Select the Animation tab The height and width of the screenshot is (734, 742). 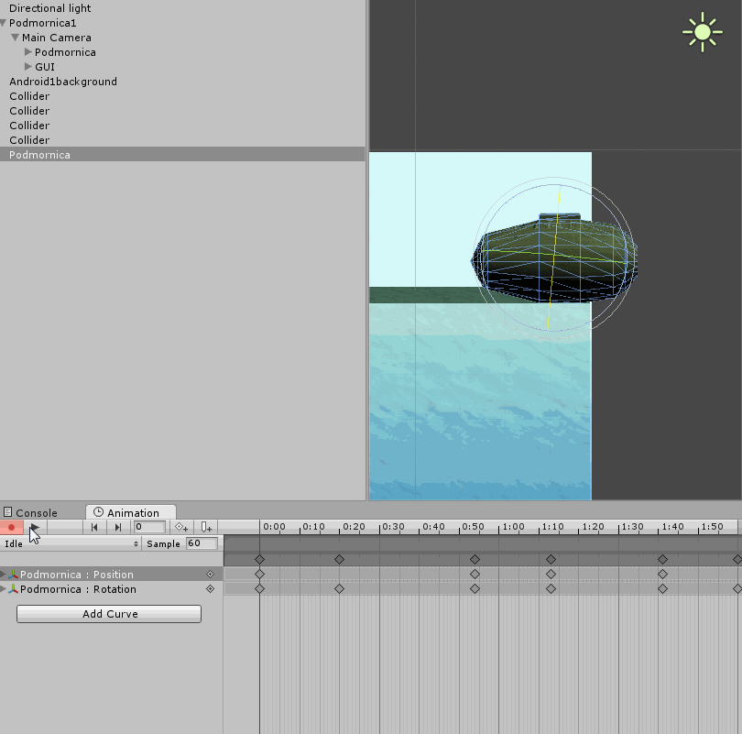(131, 513)
